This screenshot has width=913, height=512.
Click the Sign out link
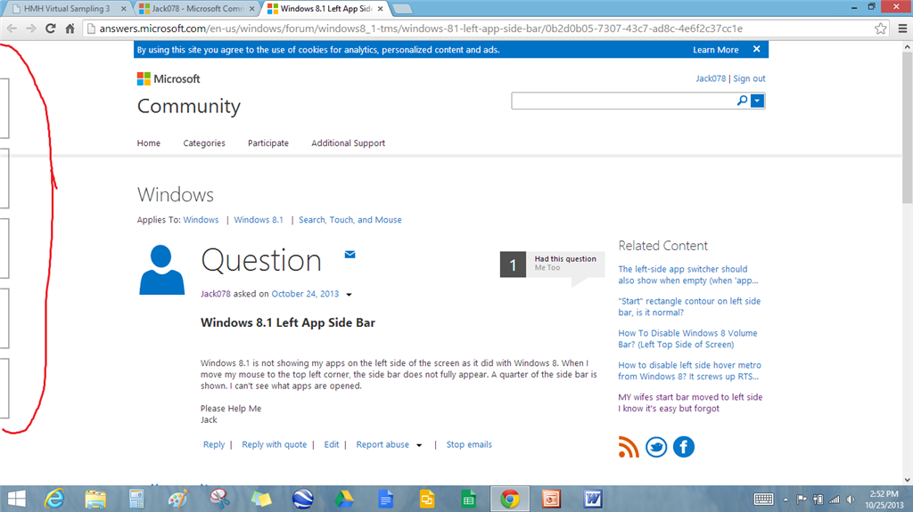[x=749, y=78]
